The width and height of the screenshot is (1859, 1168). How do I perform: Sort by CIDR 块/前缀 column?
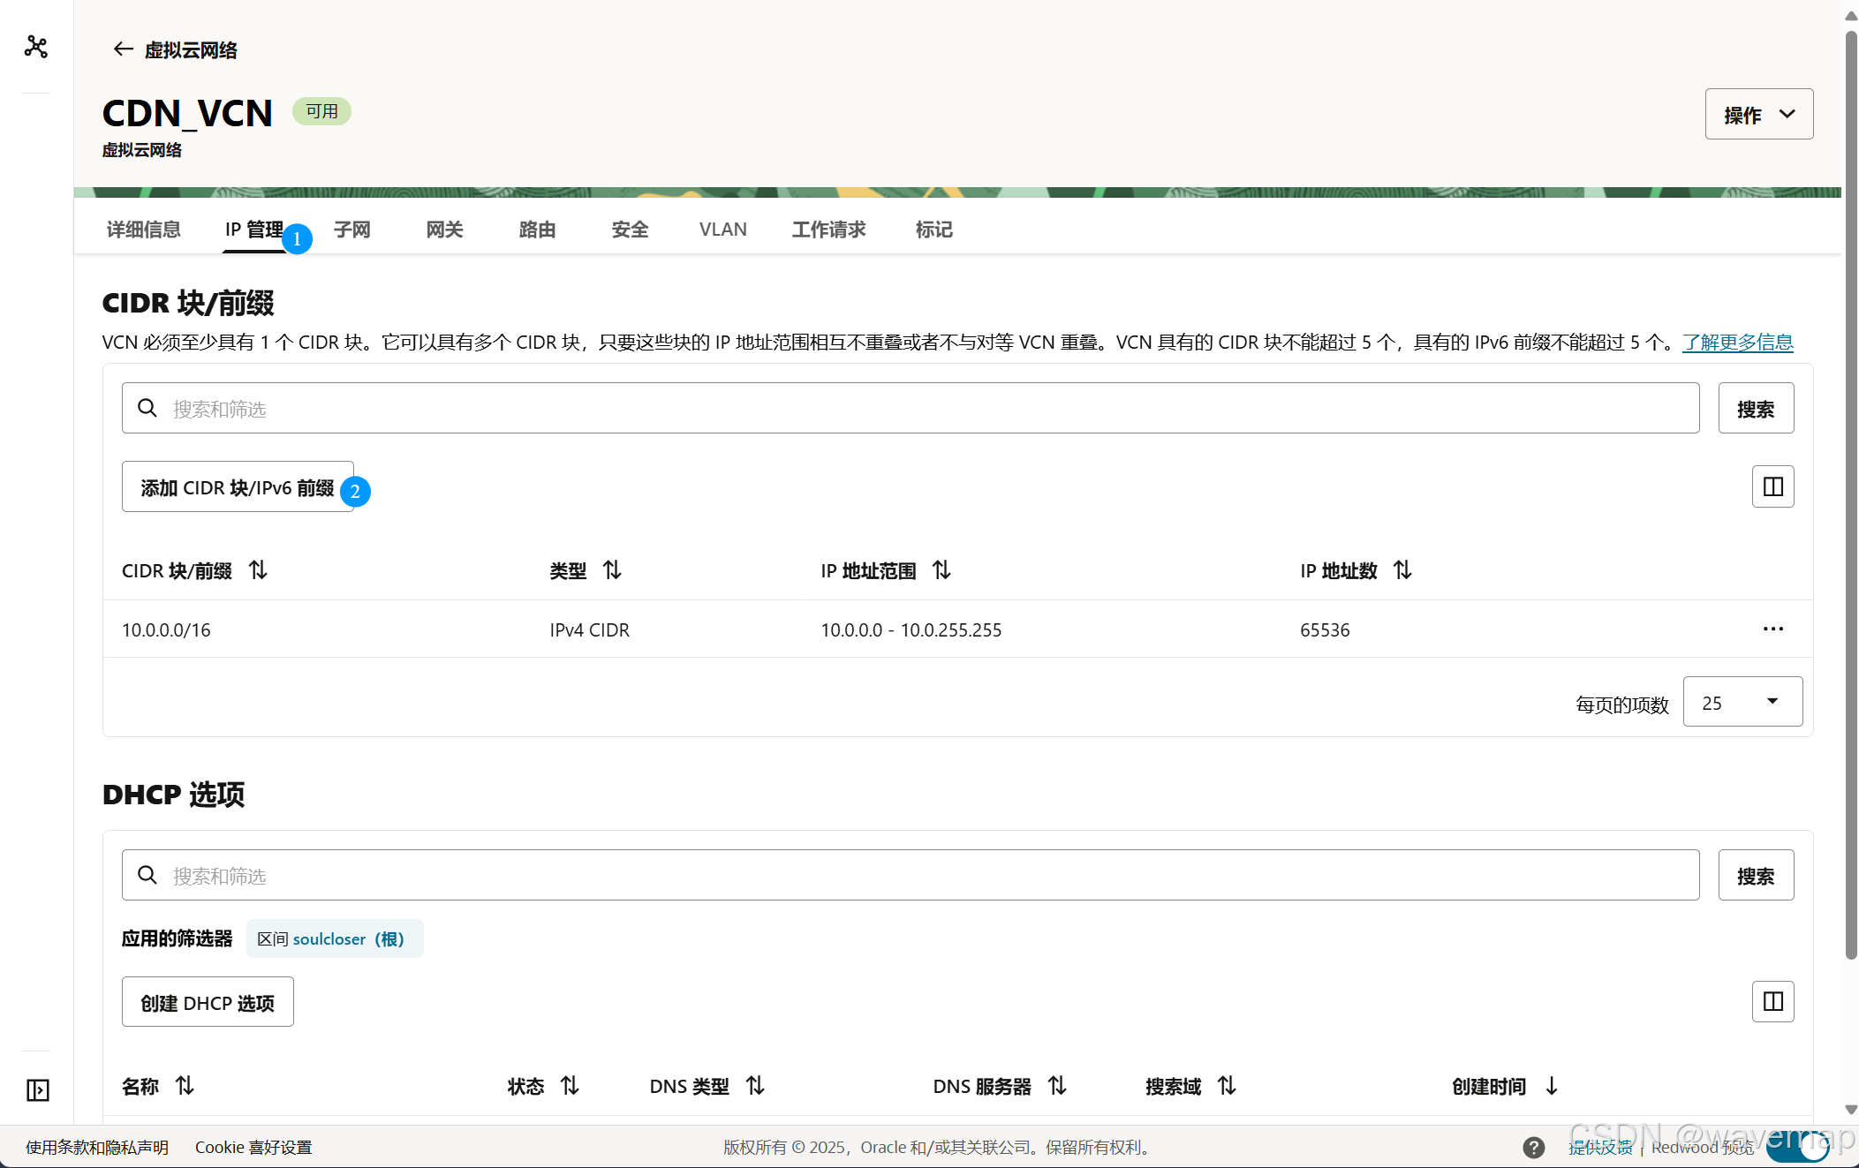click(258, 570)
